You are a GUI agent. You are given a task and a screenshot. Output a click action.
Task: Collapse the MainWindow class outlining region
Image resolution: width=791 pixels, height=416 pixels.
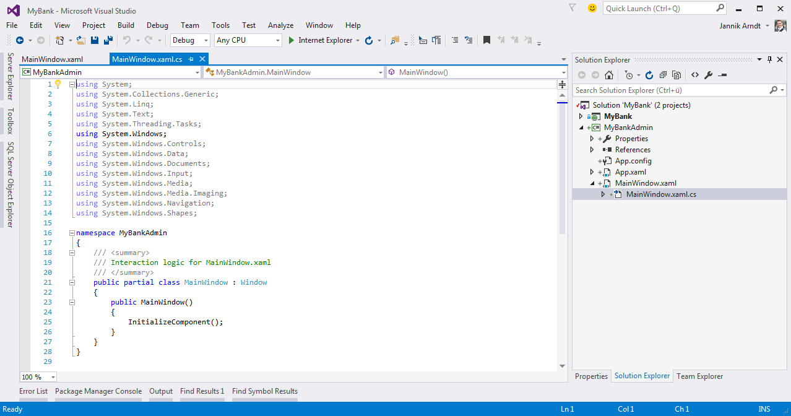(x=72, y=282)
